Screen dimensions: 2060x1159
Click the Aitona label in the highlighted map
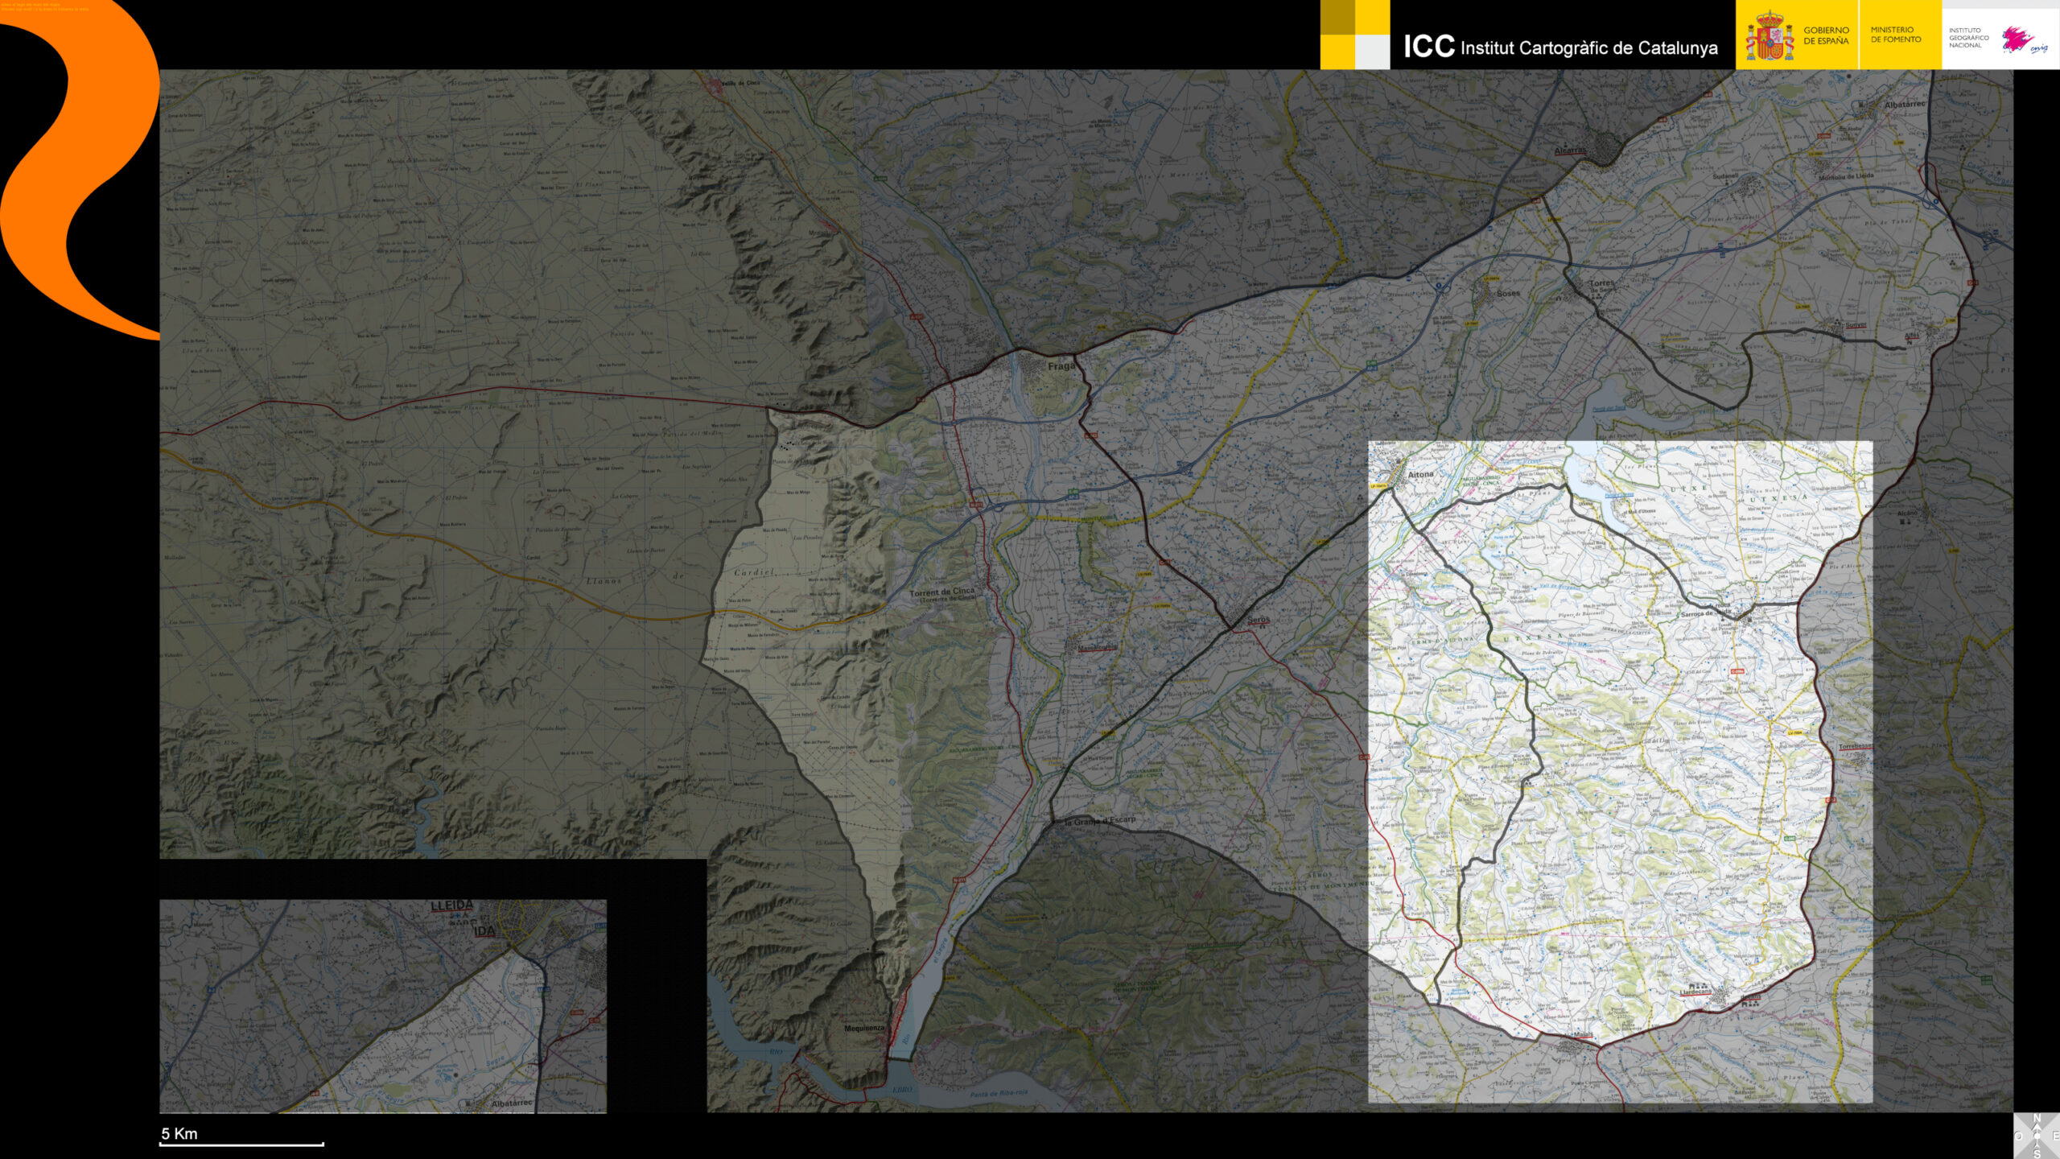tap(1420, 474)
